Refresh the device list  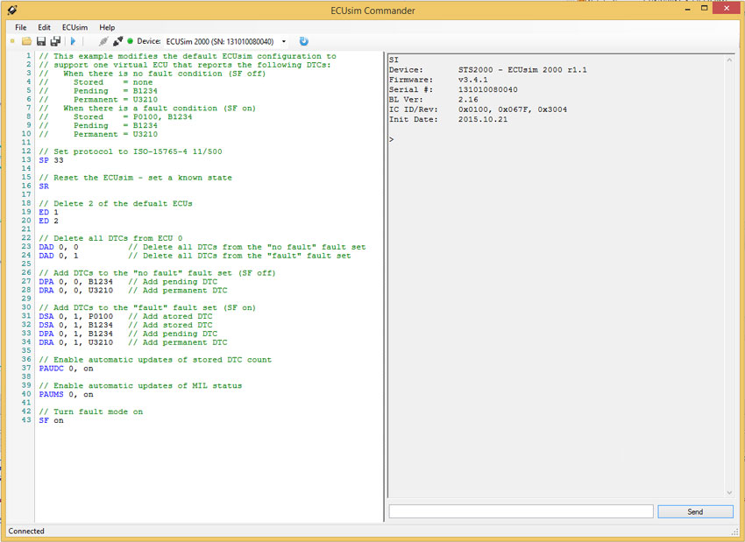[304, 41]
